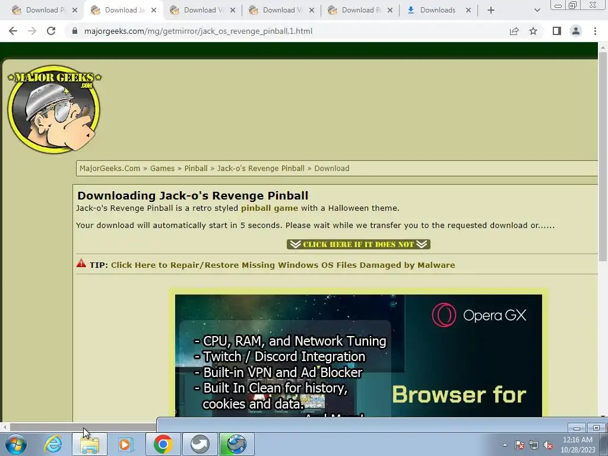The width and height of the screenshot is (608, 456).
Task: Reload the current page
Action: point(51,31)
